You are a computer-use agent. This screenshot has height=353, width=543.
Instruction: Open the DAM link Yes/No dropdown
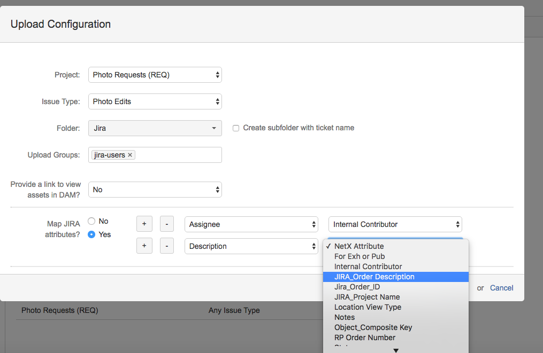pos(155,190)
